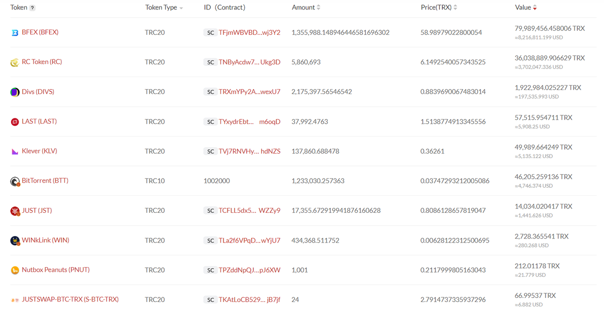Click the LAST token logo icon
This screenshot has height=309, width=604.
[15, 122]
